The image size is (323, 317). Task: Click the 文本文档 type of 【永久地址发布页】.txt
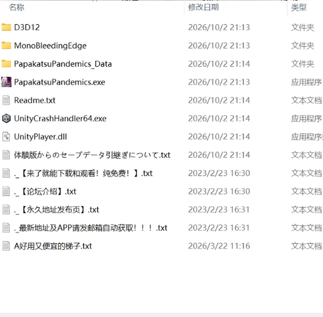(306, 209)
